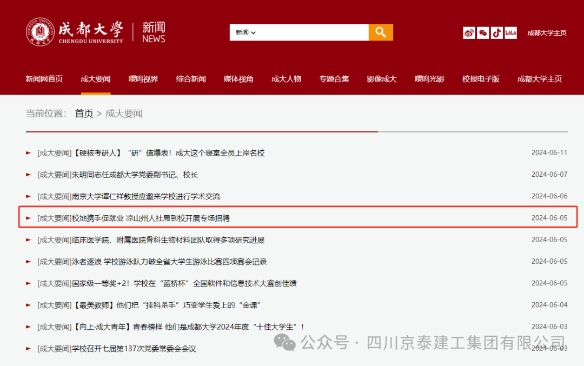This screenshot has width=584, height=366.
Task: Switch to the 成大要闻 navigation tab
Action: [x=96, y=78]
